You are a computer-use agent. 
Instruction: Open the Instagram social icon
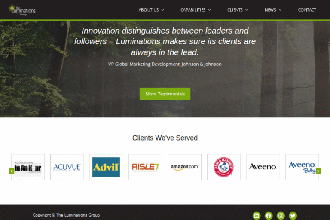point(281,216)
